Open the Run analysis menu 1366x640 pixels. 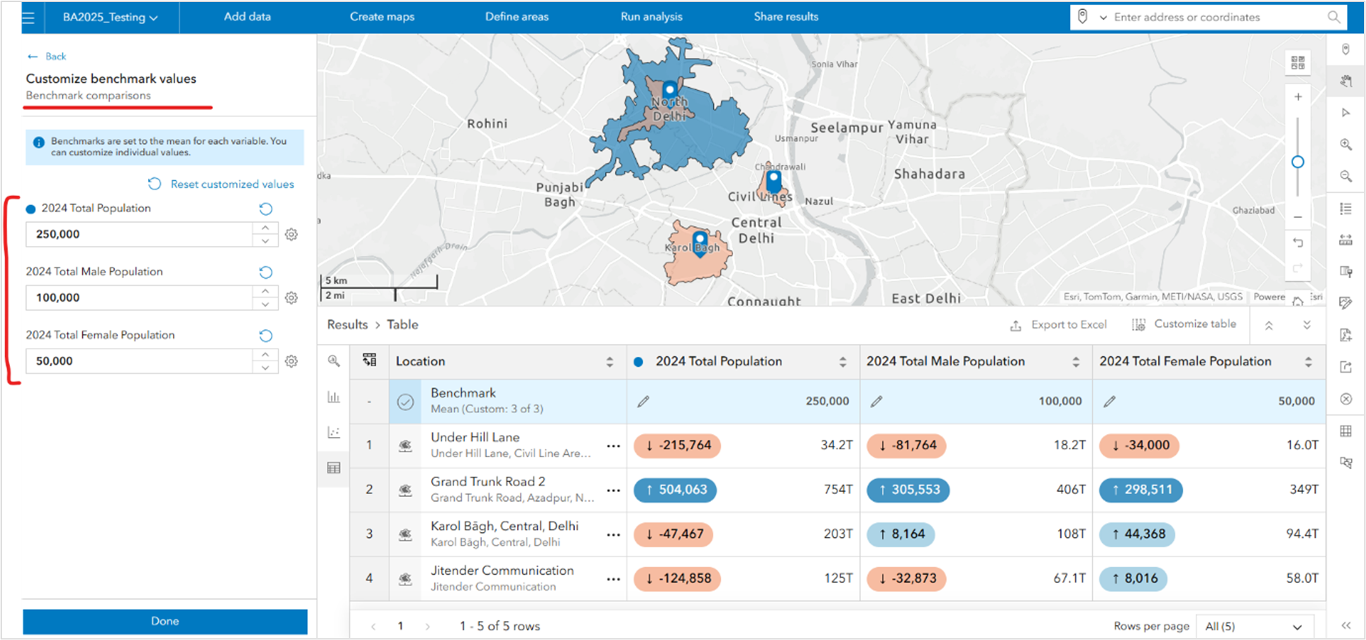pyautogui.click(x=651, y=17)
